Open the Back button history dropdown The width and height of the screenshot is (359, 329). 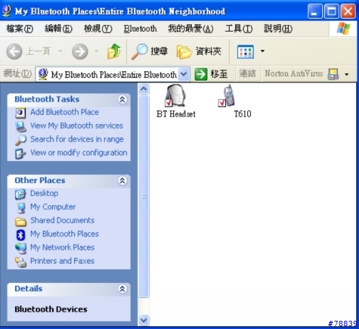[x=60, y=51]
